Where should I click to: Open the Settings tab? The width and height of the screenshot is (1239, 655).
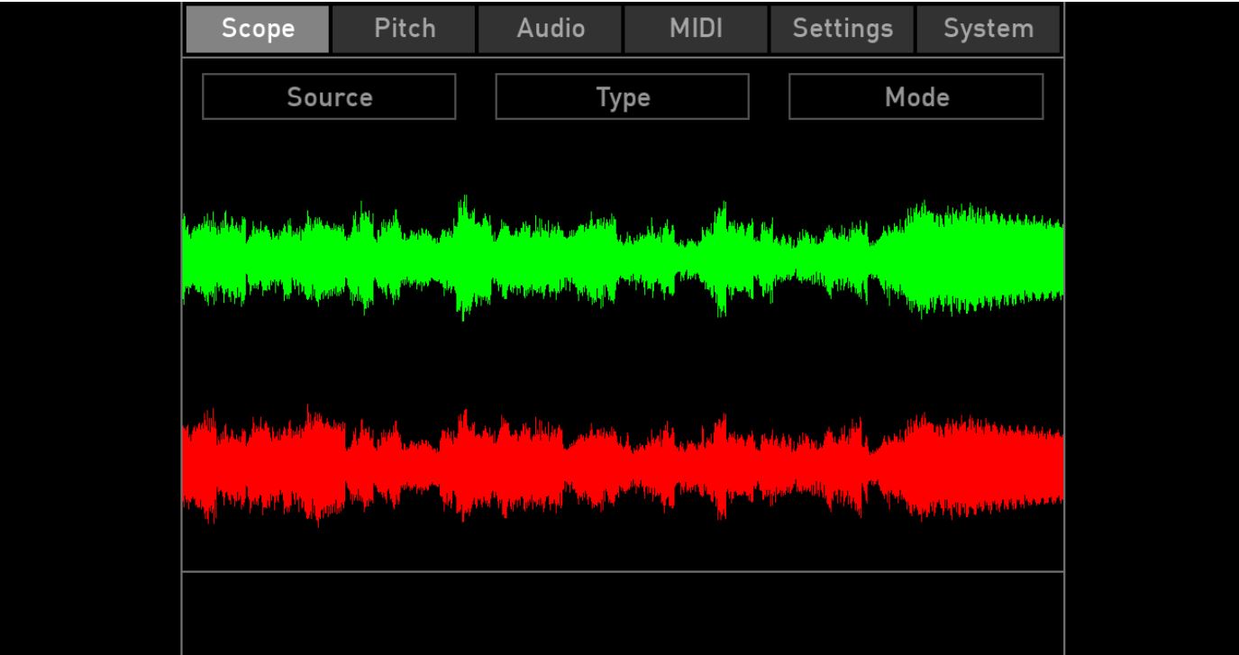pyautogui.click(x=842, y=29)
